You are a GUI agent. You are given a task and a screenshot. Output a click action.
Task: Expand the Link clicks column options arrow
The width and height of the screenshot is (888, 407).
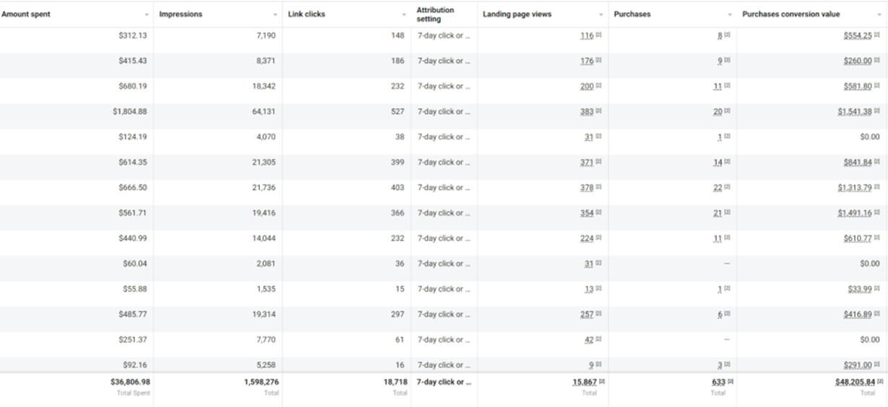404,15
